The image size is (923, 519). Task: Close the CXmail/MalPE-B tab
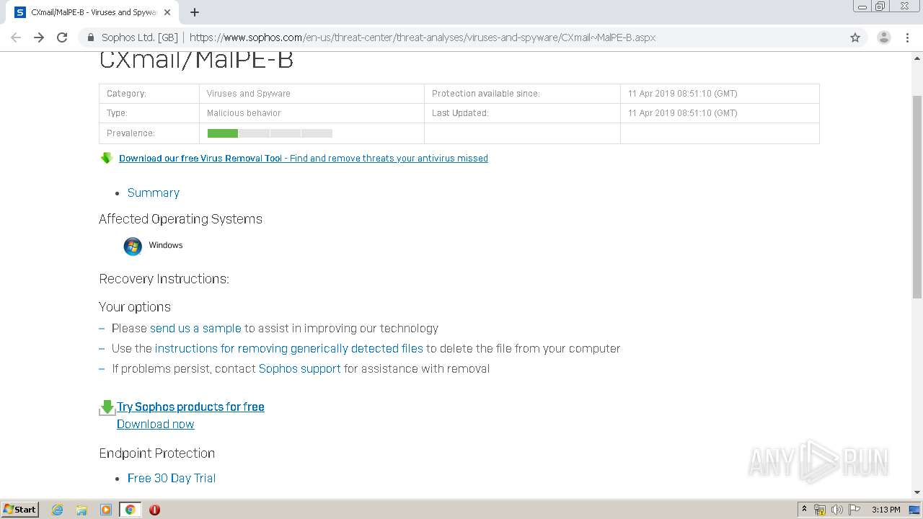click(168, 12)
